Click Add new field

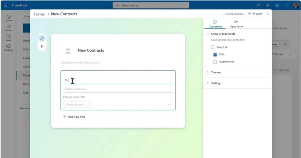pos(74,117)
